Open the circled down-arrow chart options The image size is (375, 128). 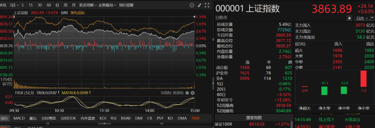tap(192, 5)
